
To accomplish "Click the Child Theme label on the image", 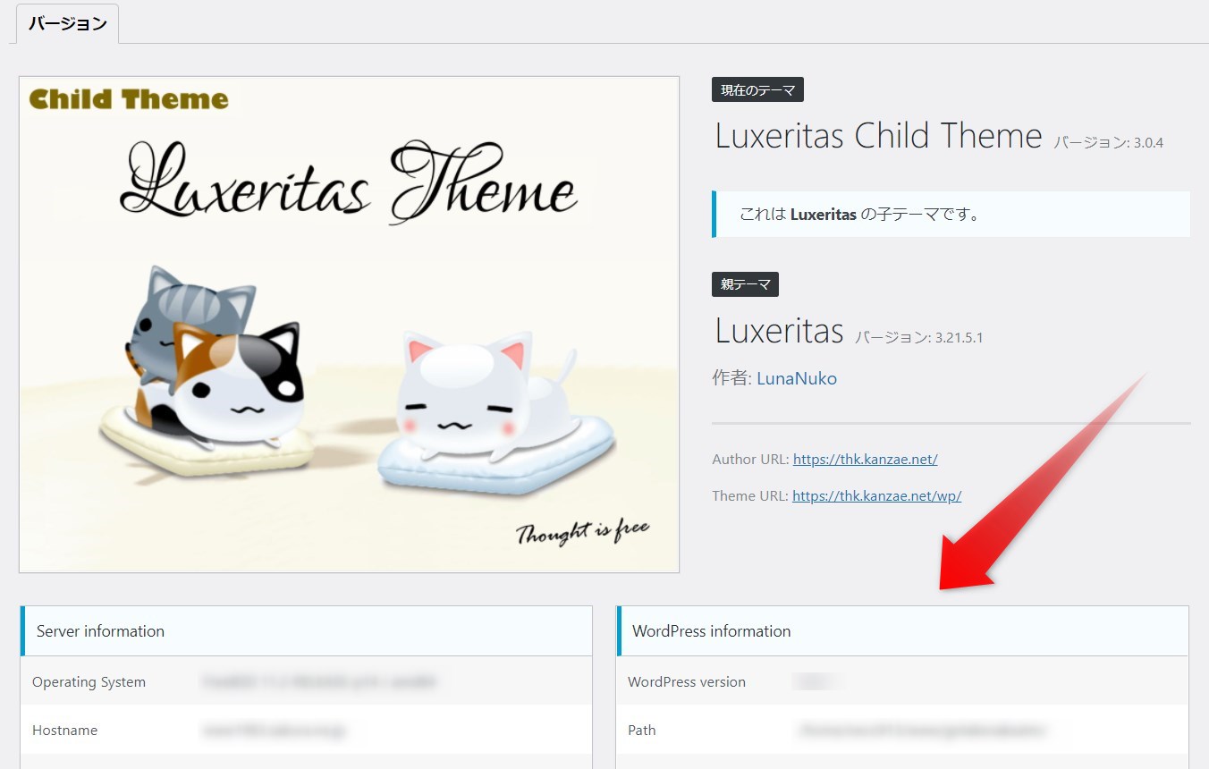I will pos(129,98).
